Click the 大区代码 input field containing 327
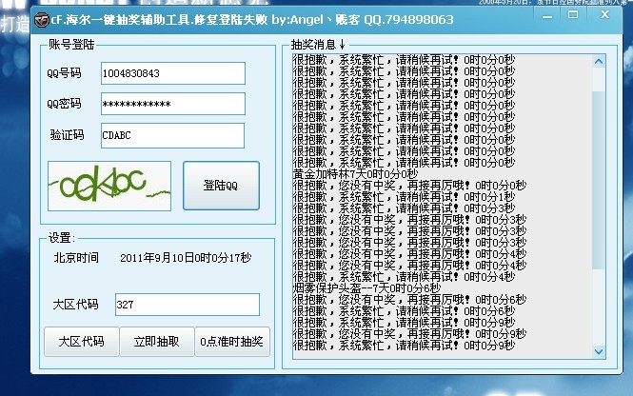Viewport: 633px width, 396px height. 188,305
